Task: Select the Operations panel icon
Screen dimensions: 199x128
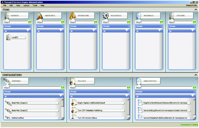Action: [73, 15]
